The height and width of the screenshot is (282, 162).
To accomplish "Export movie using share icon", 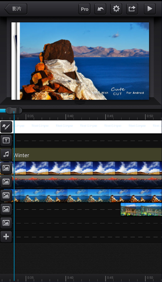I will (x=132, y=9).
